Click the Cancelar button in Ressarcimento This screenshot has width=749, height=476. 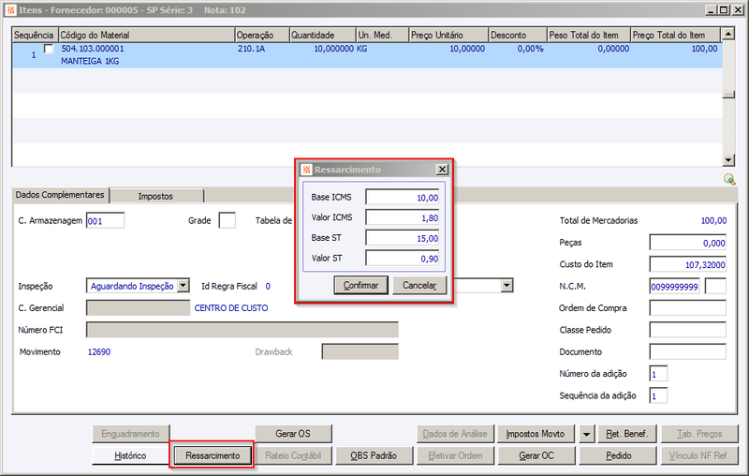pyautogui.click(x=419, y=285)
